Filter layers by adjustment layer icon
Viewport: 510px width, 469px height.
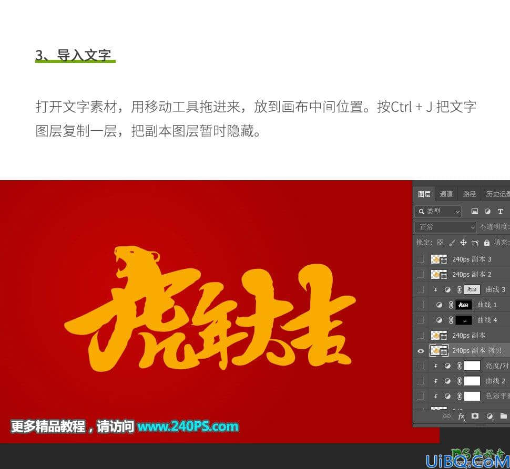[487, 212]
